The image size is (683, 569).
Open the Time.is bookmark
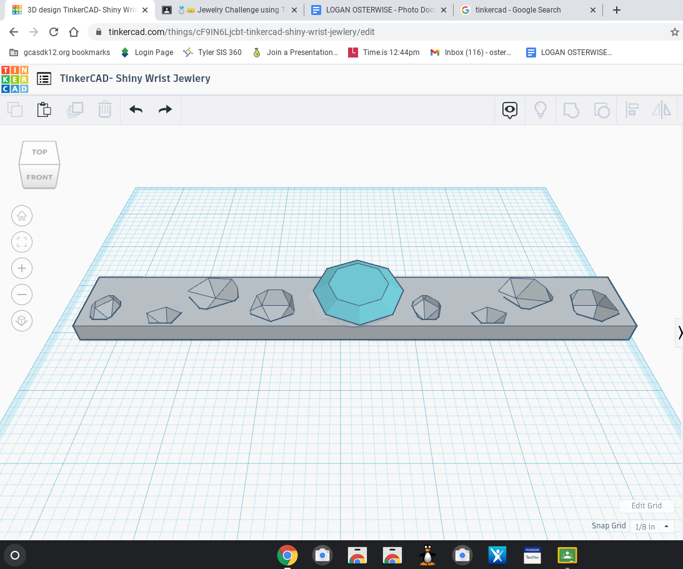(x=384, y=53)
